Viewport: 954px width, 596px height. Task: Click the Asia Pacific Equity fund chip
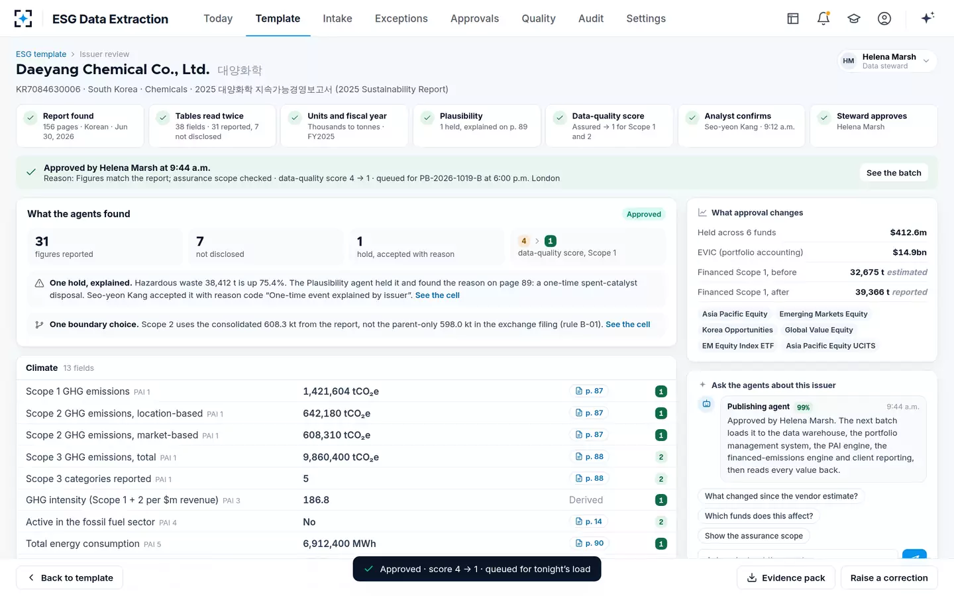[735, 314]
